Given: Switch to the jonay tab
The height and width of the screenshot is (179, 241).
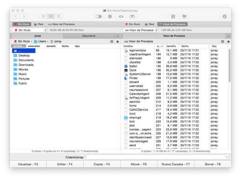Looking at the screenshot, I should (x=37, y=36).
